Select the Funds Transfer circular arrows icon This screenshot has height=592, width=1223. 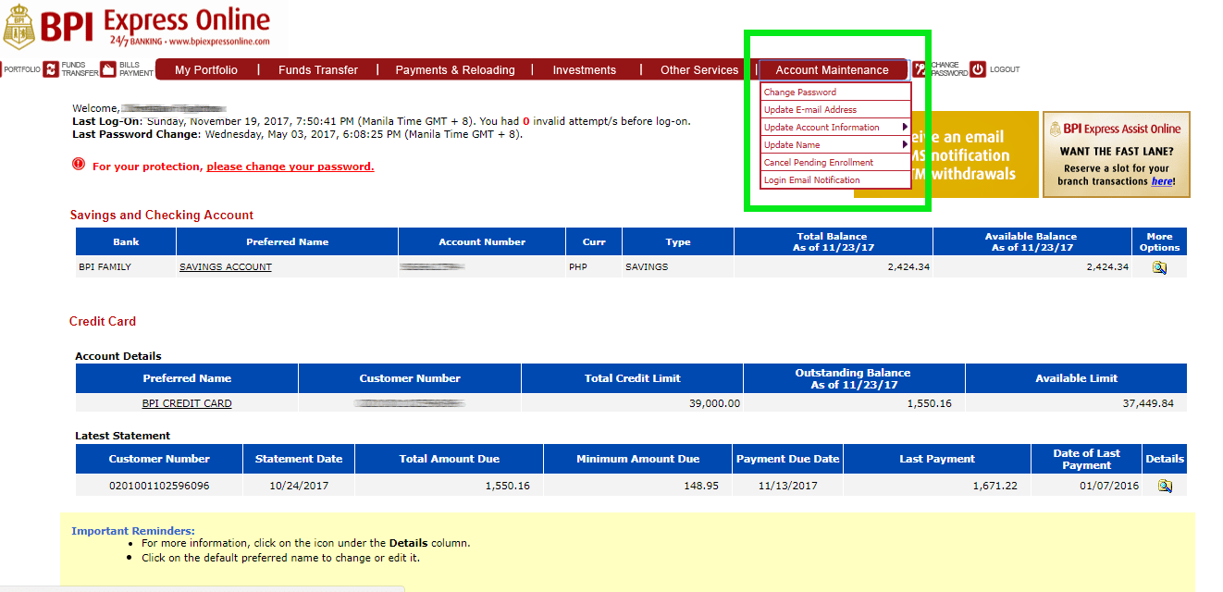[51, 69]
